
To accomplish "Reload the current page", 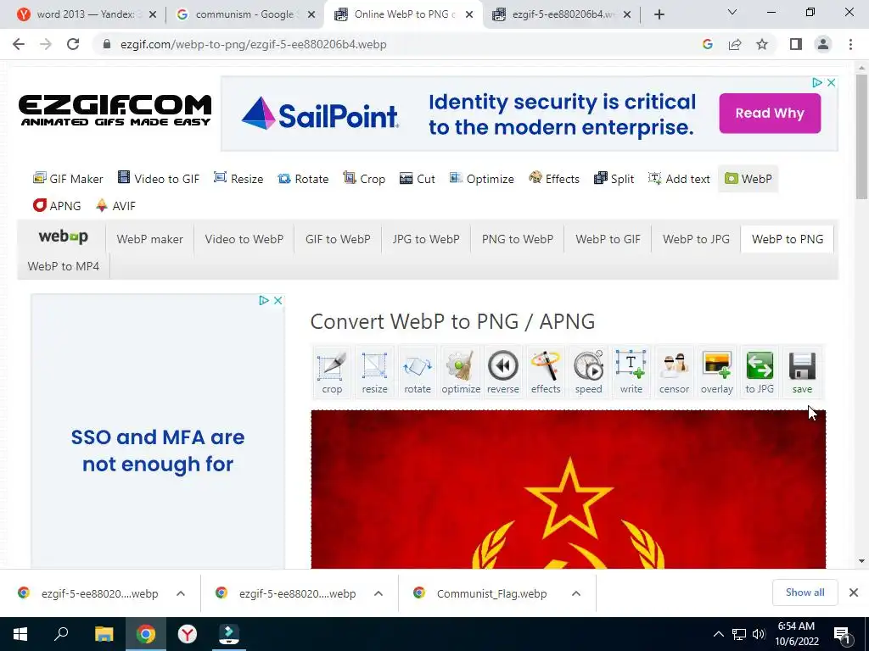I will tap(73, 44).
